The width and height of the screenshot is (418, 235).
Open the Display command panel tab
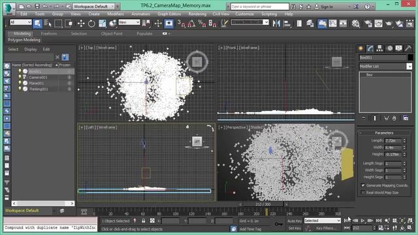[399, 48]
